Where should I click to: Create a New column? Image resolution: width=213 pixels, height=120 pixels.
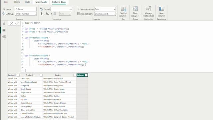[x=161, y=12]
